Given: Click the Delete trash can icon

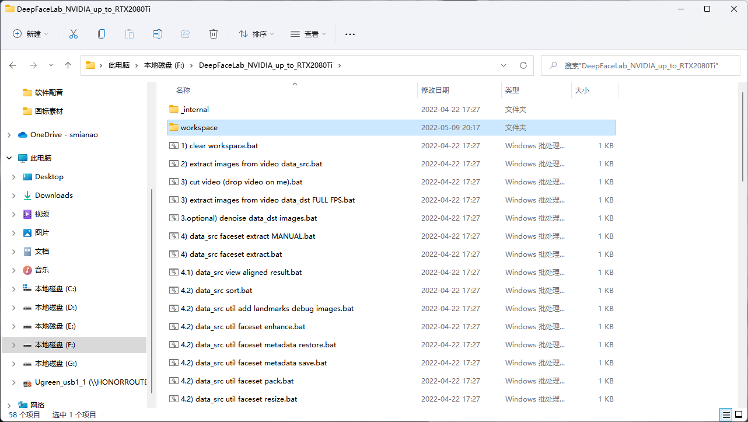Looking at the screenshot, I should [214, 34].
